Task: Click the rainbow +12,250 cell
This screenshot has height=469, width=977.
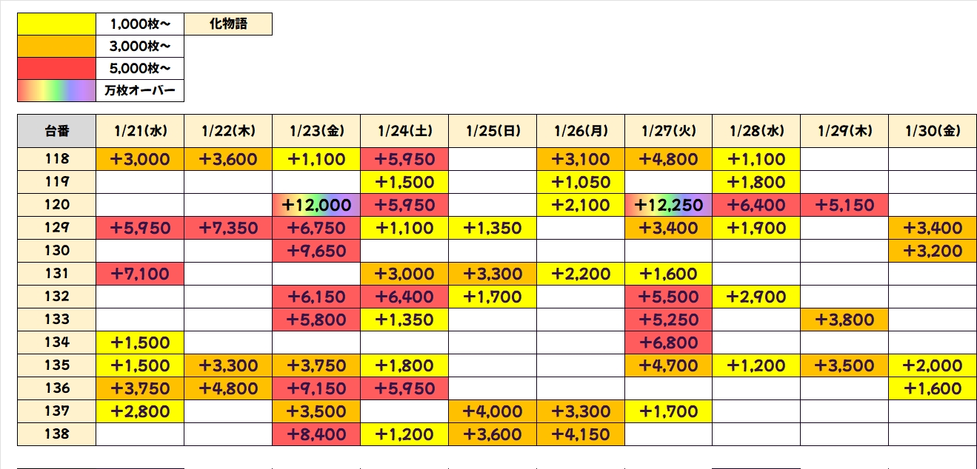Action: point(669,205)
